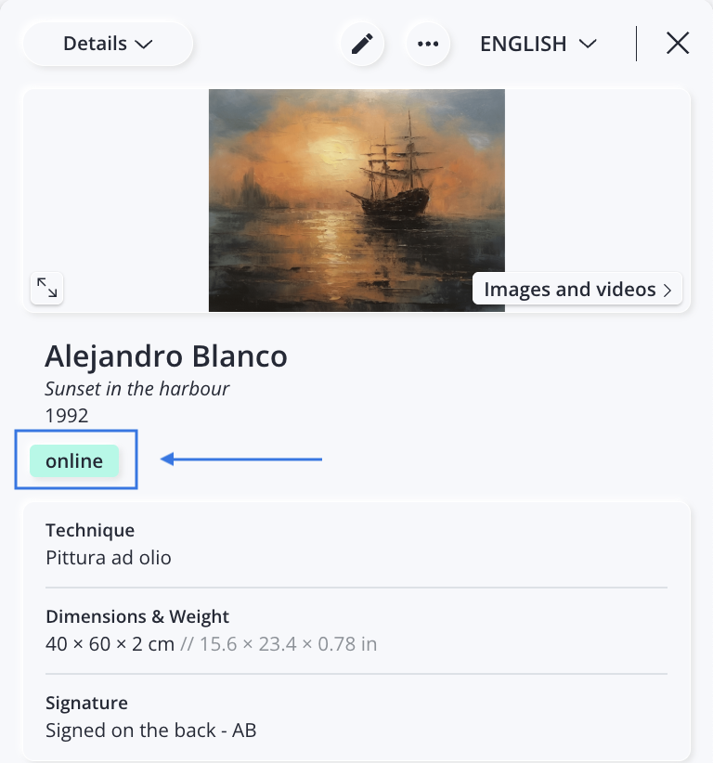This screenshot has width=713, height=763.
Task: Click the chevron arrow beside ENGLISH
Action: 587,44
